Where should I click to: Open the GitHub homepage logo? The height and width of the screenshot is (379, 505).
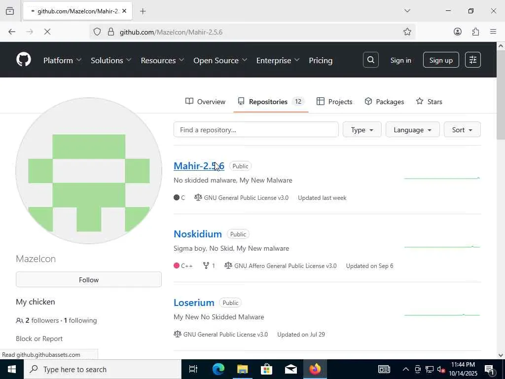tap(24, 60)
